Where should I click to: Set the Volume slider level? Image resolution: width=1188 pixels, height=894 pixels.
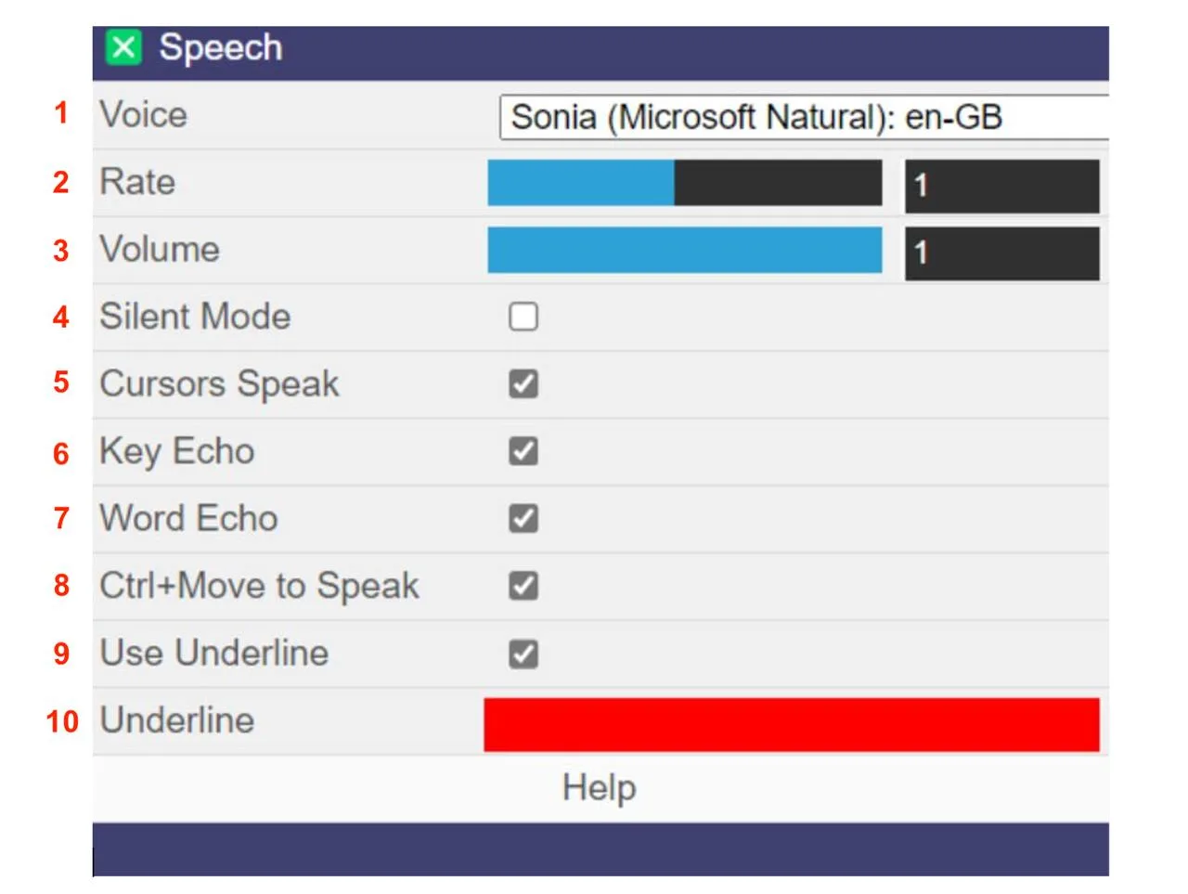pos(684,250)
